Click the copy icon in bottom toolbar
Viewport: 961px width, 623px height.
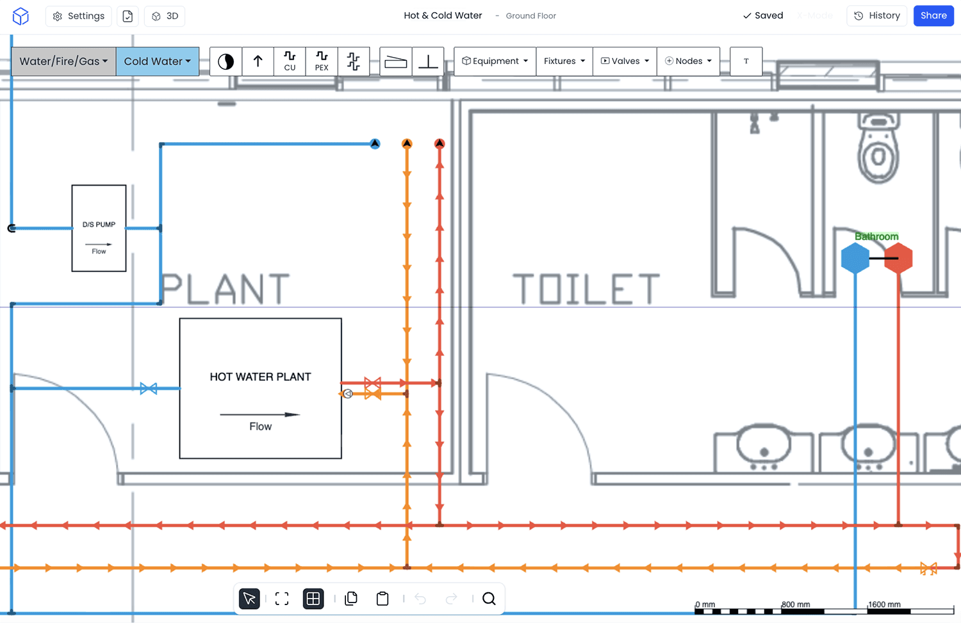point(351,599)
